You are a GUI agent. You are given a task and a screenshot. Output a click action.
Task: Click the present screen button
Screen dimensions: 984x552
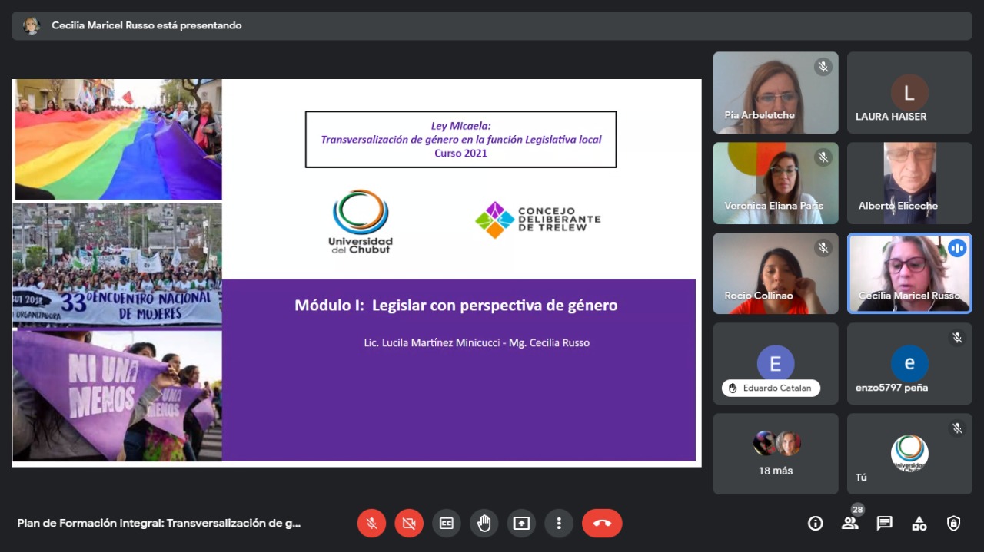point(522,524)
